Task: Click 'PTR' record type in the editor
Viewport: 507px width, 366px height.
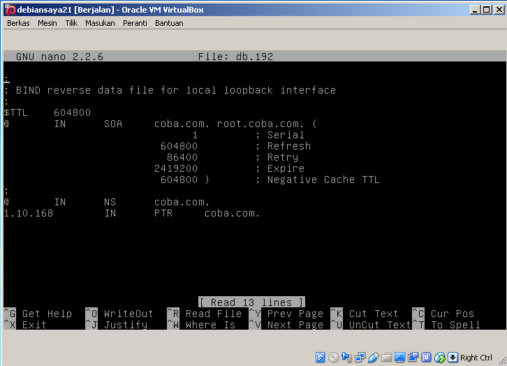Action: point(163,214)
